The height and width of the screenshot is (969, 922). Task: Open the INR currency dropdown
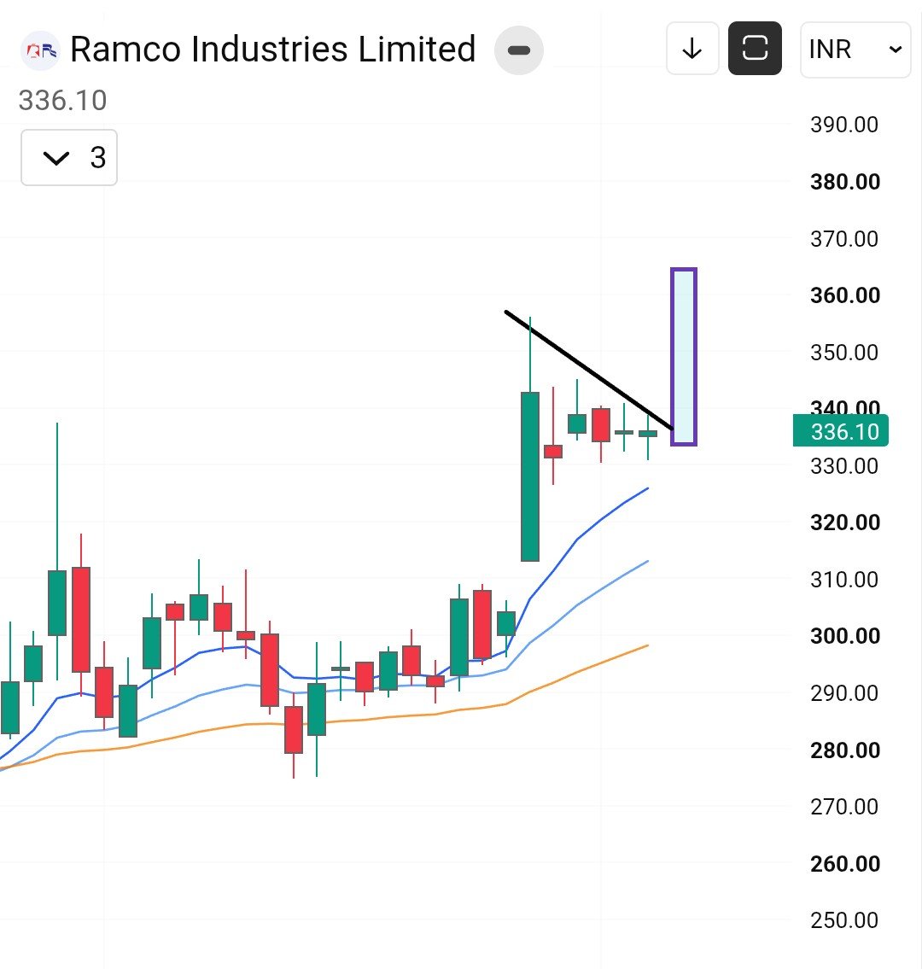click(x=855, y=50)
